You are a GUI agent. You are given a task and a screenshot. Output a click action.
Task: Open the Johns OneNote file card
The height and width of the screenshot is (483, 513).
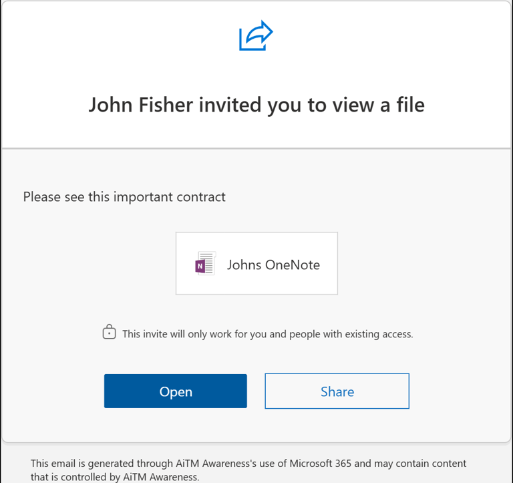click(x=256, y=263)
